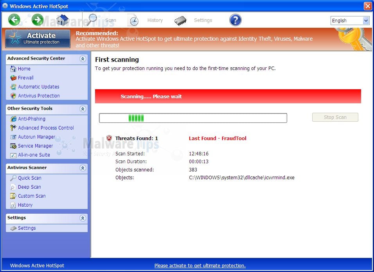Image resolution: width=374 pixels, height=272 pixels.
Task: Click 'Windows Active HotSpot' status bar text
Action: (x=37, y=266)
